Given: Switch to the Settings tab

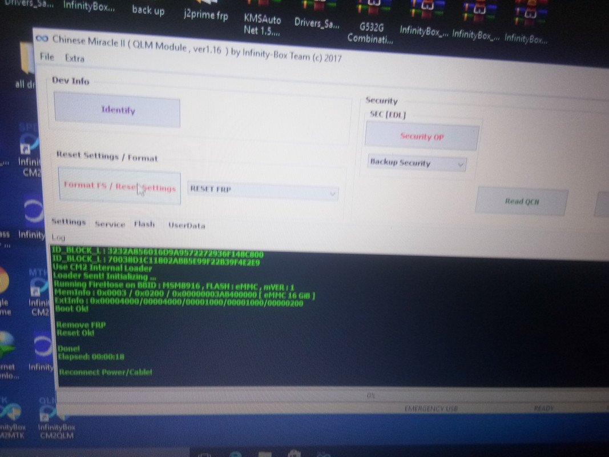Looking at the screenshot, I should [68, 222].
